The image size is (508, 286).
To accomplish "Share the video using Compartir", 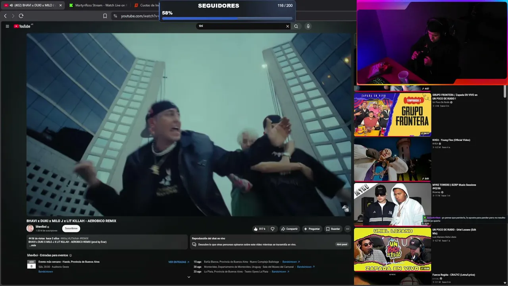I will pyautogui.click(x=289, y=229).
